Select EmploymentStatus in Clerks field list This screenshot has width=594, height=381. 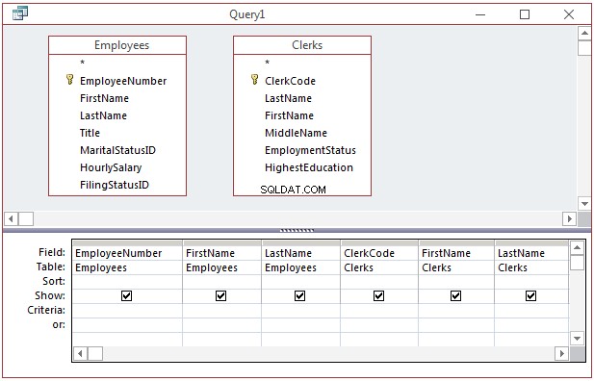click(x=310, y=150)
